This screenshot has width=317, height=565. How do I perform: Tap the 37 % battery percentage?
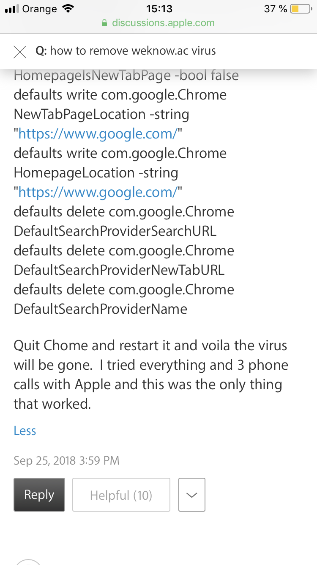tap(275, 8)
